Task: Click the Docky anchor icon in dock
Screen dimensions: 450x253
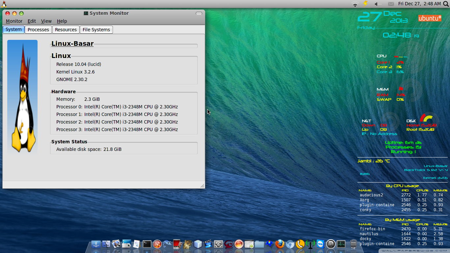Action: 96,244
